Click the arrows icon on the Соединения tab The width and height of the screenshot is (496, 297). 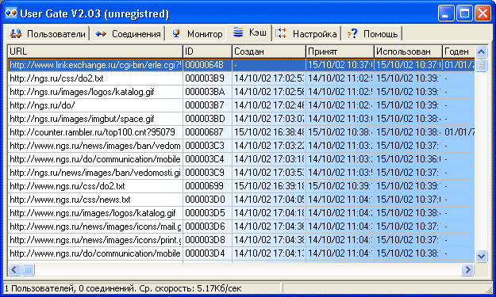coord(101,33)
